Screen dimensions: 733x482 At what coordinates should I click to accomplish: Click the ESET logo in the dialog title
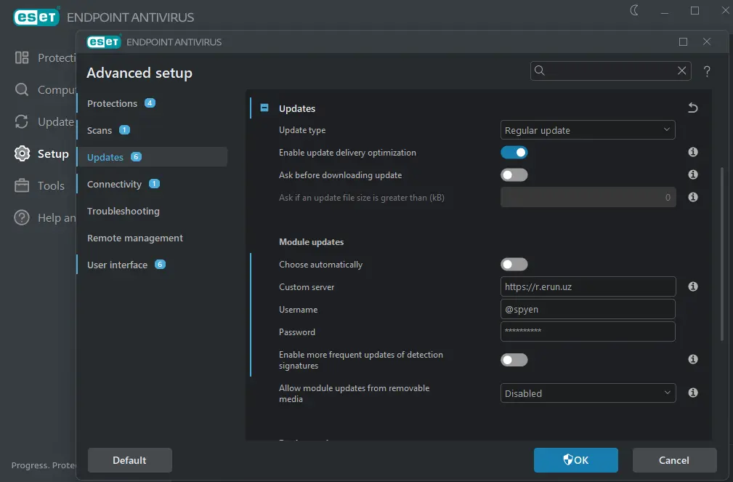(x=104, y=41)
